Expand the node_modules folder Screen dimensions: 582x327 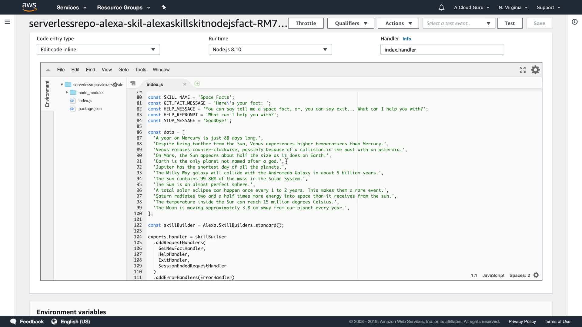pos(67,92)
